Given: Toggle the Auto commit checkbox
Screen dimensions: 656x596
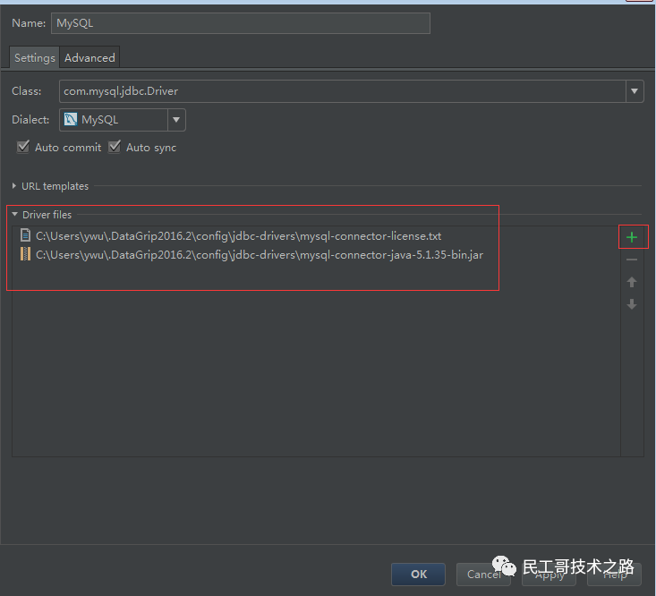Looking at the screenshot, I should (23, 147).
